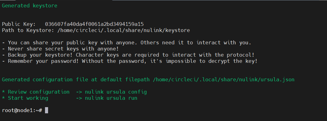Screen dimensions: 327x121
Task: Click the ursula.json configuration file path
Action: pyautogui.click(x=223, y=79)
